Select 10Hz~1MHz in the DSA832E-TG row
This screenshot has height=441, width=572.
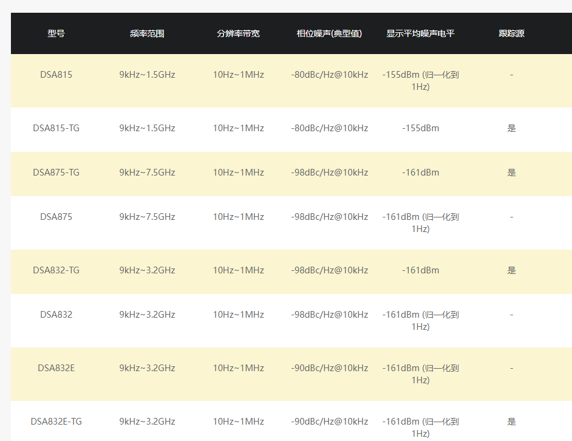[x=238, y=422]
